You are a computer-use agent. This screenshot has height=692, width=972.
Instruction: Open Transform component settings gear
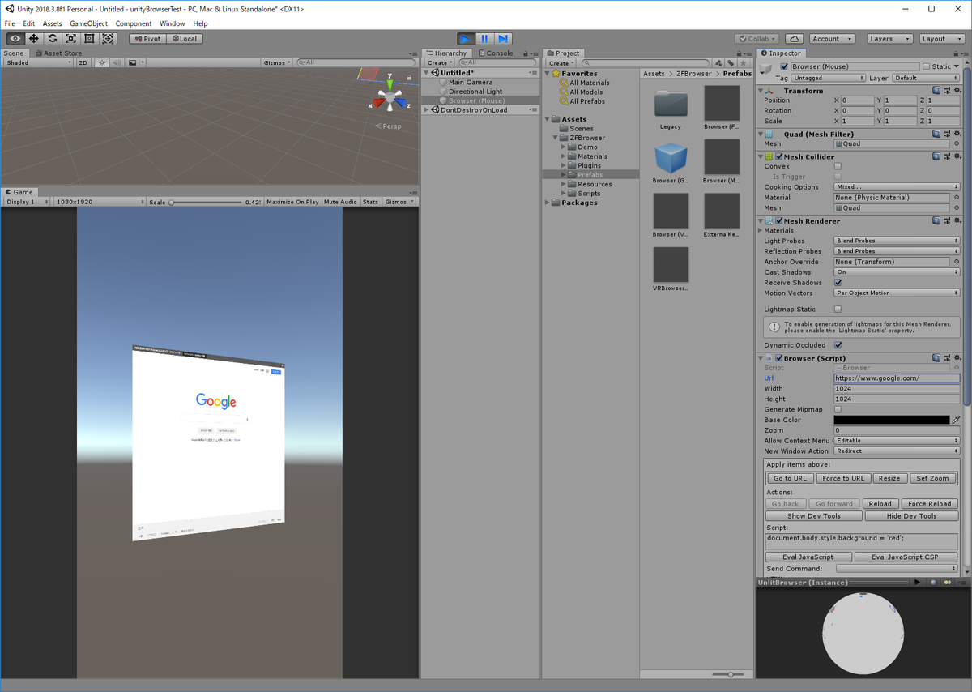957,91
